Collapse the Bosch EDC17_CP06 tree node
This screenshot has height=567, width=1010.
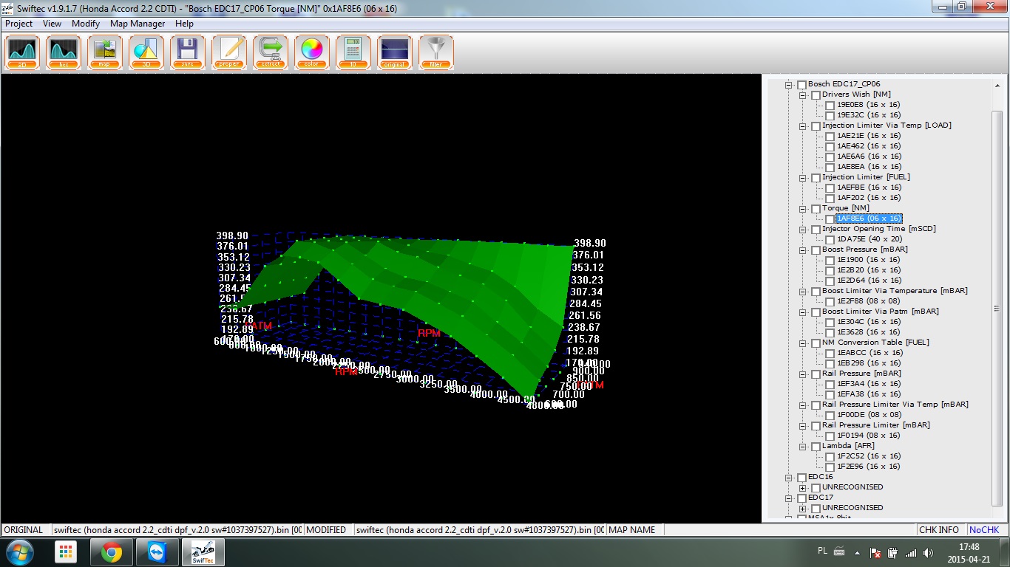(789, 85)
